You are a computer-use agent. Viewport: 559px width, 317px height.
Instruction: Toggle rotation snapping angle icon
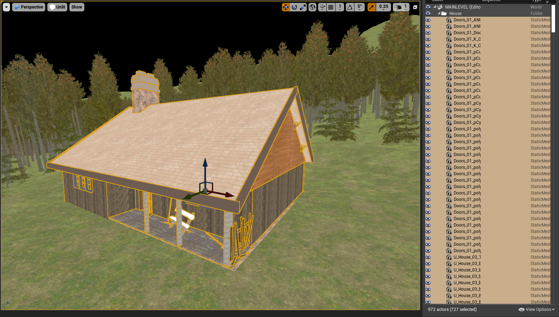[x=350, y=7]
